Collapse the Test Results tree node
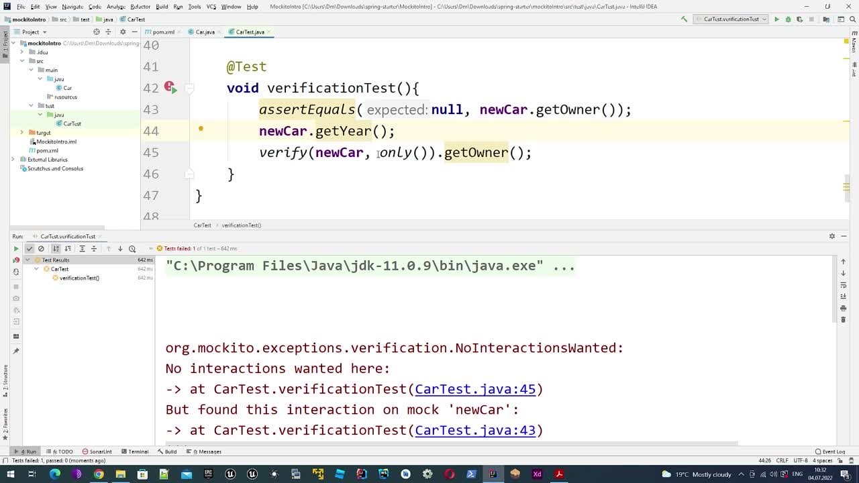Viewport: 859px width, 483px height. [28, 260]
